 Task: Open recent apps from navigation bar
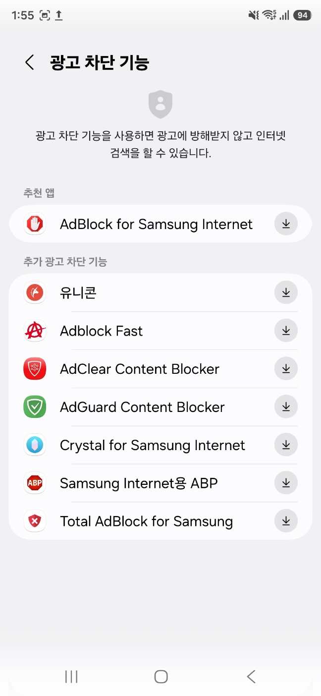[x=71, y=677]
